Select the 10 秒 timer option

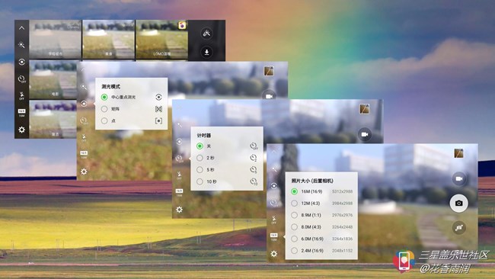pos(227,181)
